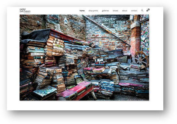Open the about page
The height and width of the screenshot is (124, 177).
(125, 11)
